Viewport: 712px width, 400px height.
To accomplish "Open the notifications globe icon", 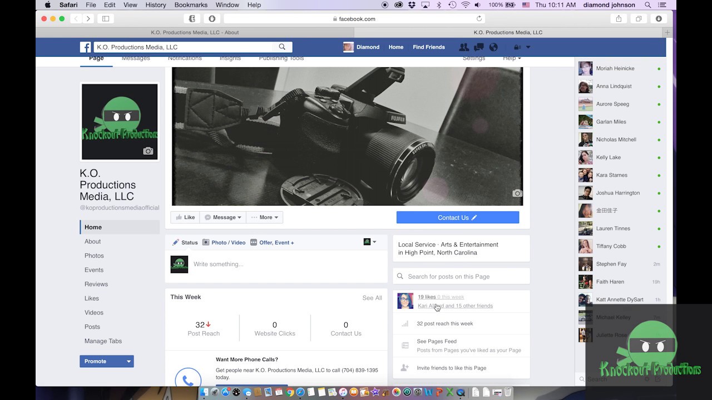I will click(x=493, y=47).
